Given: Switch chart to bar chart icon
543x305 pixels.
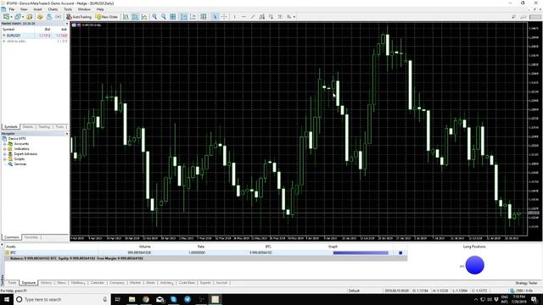Looking at the screenshot, I should pos(126,17).
